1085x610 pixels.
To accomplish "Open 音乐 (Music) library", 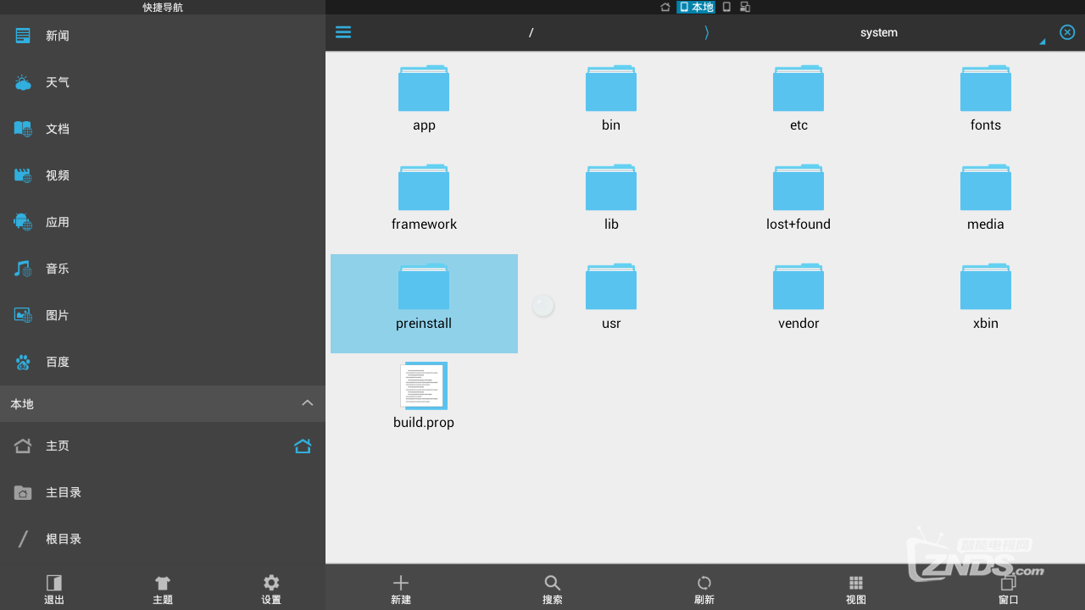I will [x=163, y=269].
